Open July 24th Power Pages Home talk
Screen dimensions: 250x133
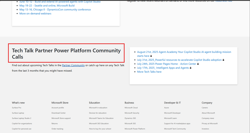coord(167,64)
